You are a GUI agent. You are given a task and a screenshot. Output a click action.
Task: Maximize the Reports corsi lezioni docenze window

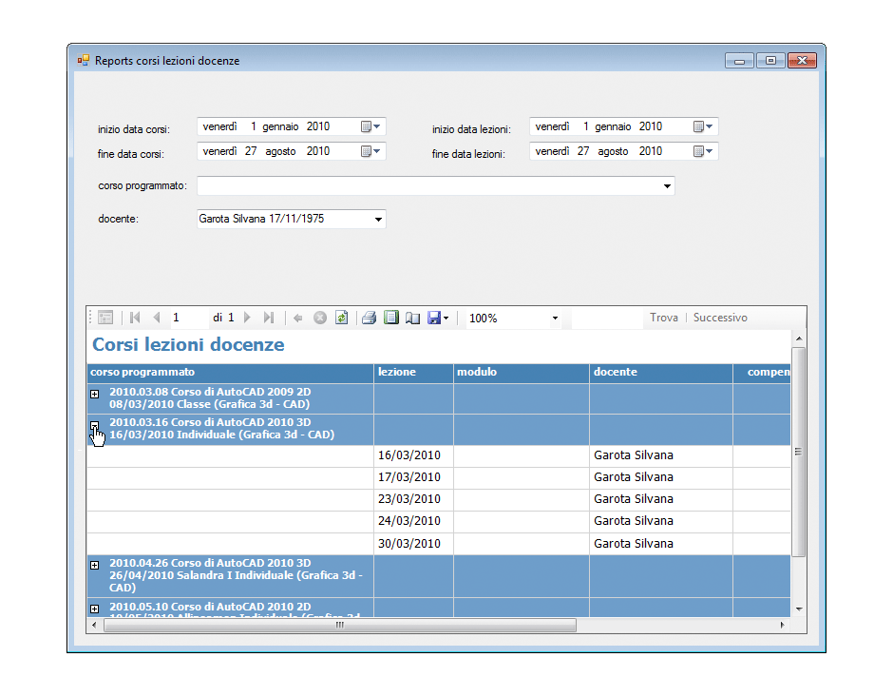tap(770, 61)
